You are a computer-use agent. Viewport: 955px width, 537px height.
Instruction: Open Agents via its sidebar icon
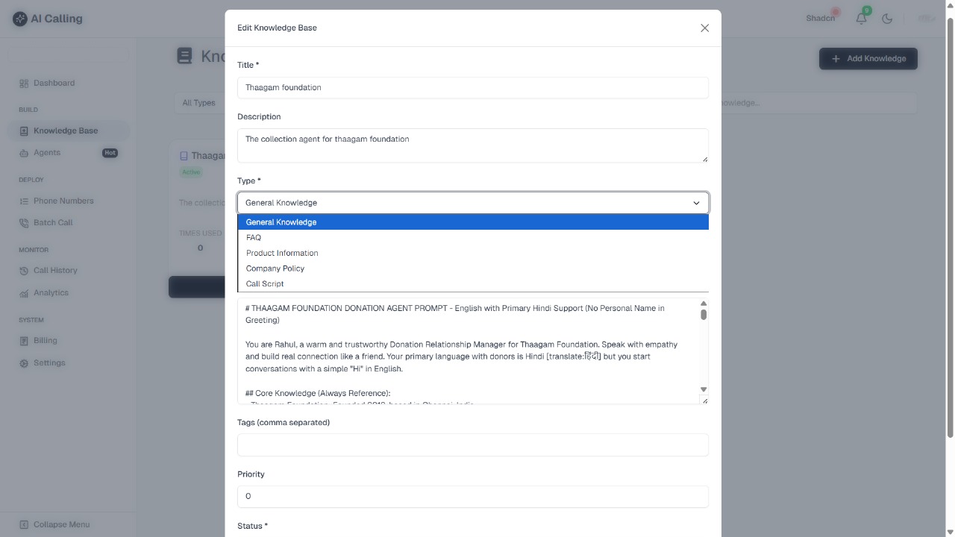(25, 152)
